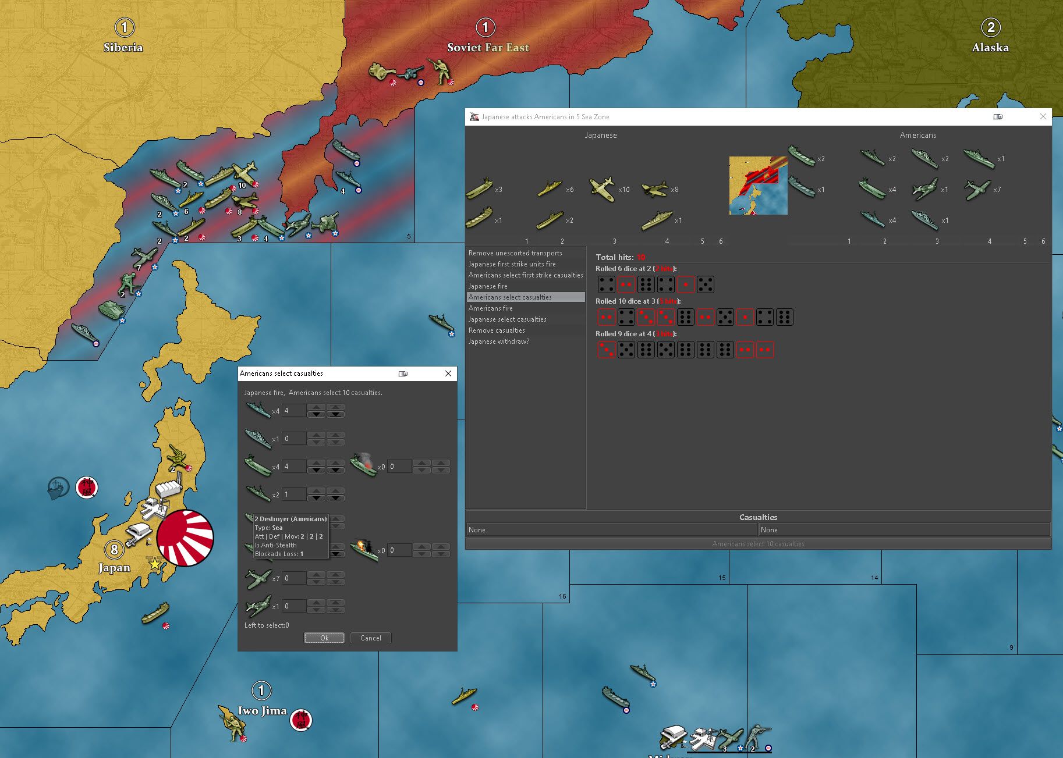Click the Japanese x10 fighter icon

(x=602, y=189)
